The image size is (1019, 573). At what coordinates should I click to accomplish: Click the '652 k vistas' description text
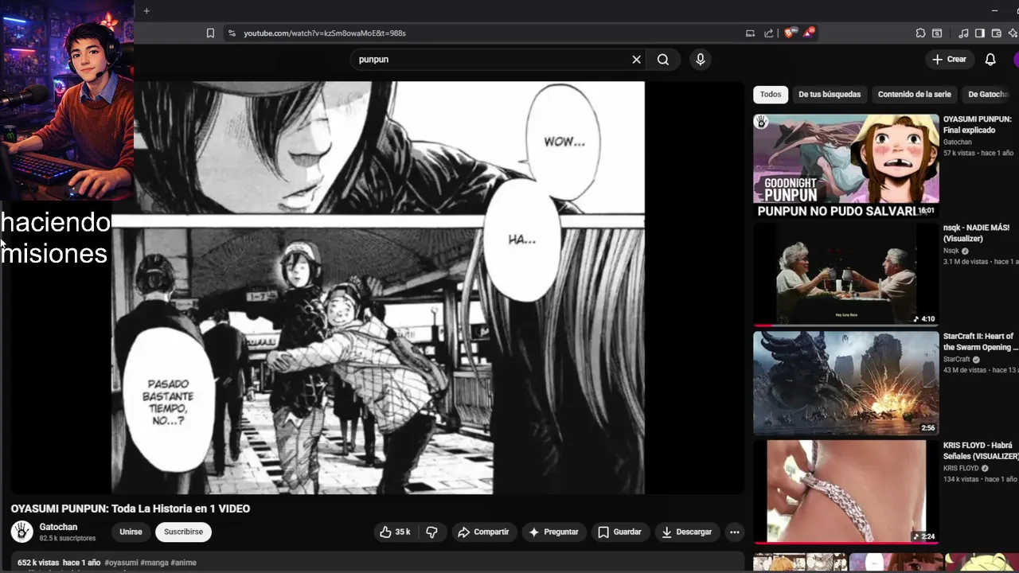tap(38, 563)
